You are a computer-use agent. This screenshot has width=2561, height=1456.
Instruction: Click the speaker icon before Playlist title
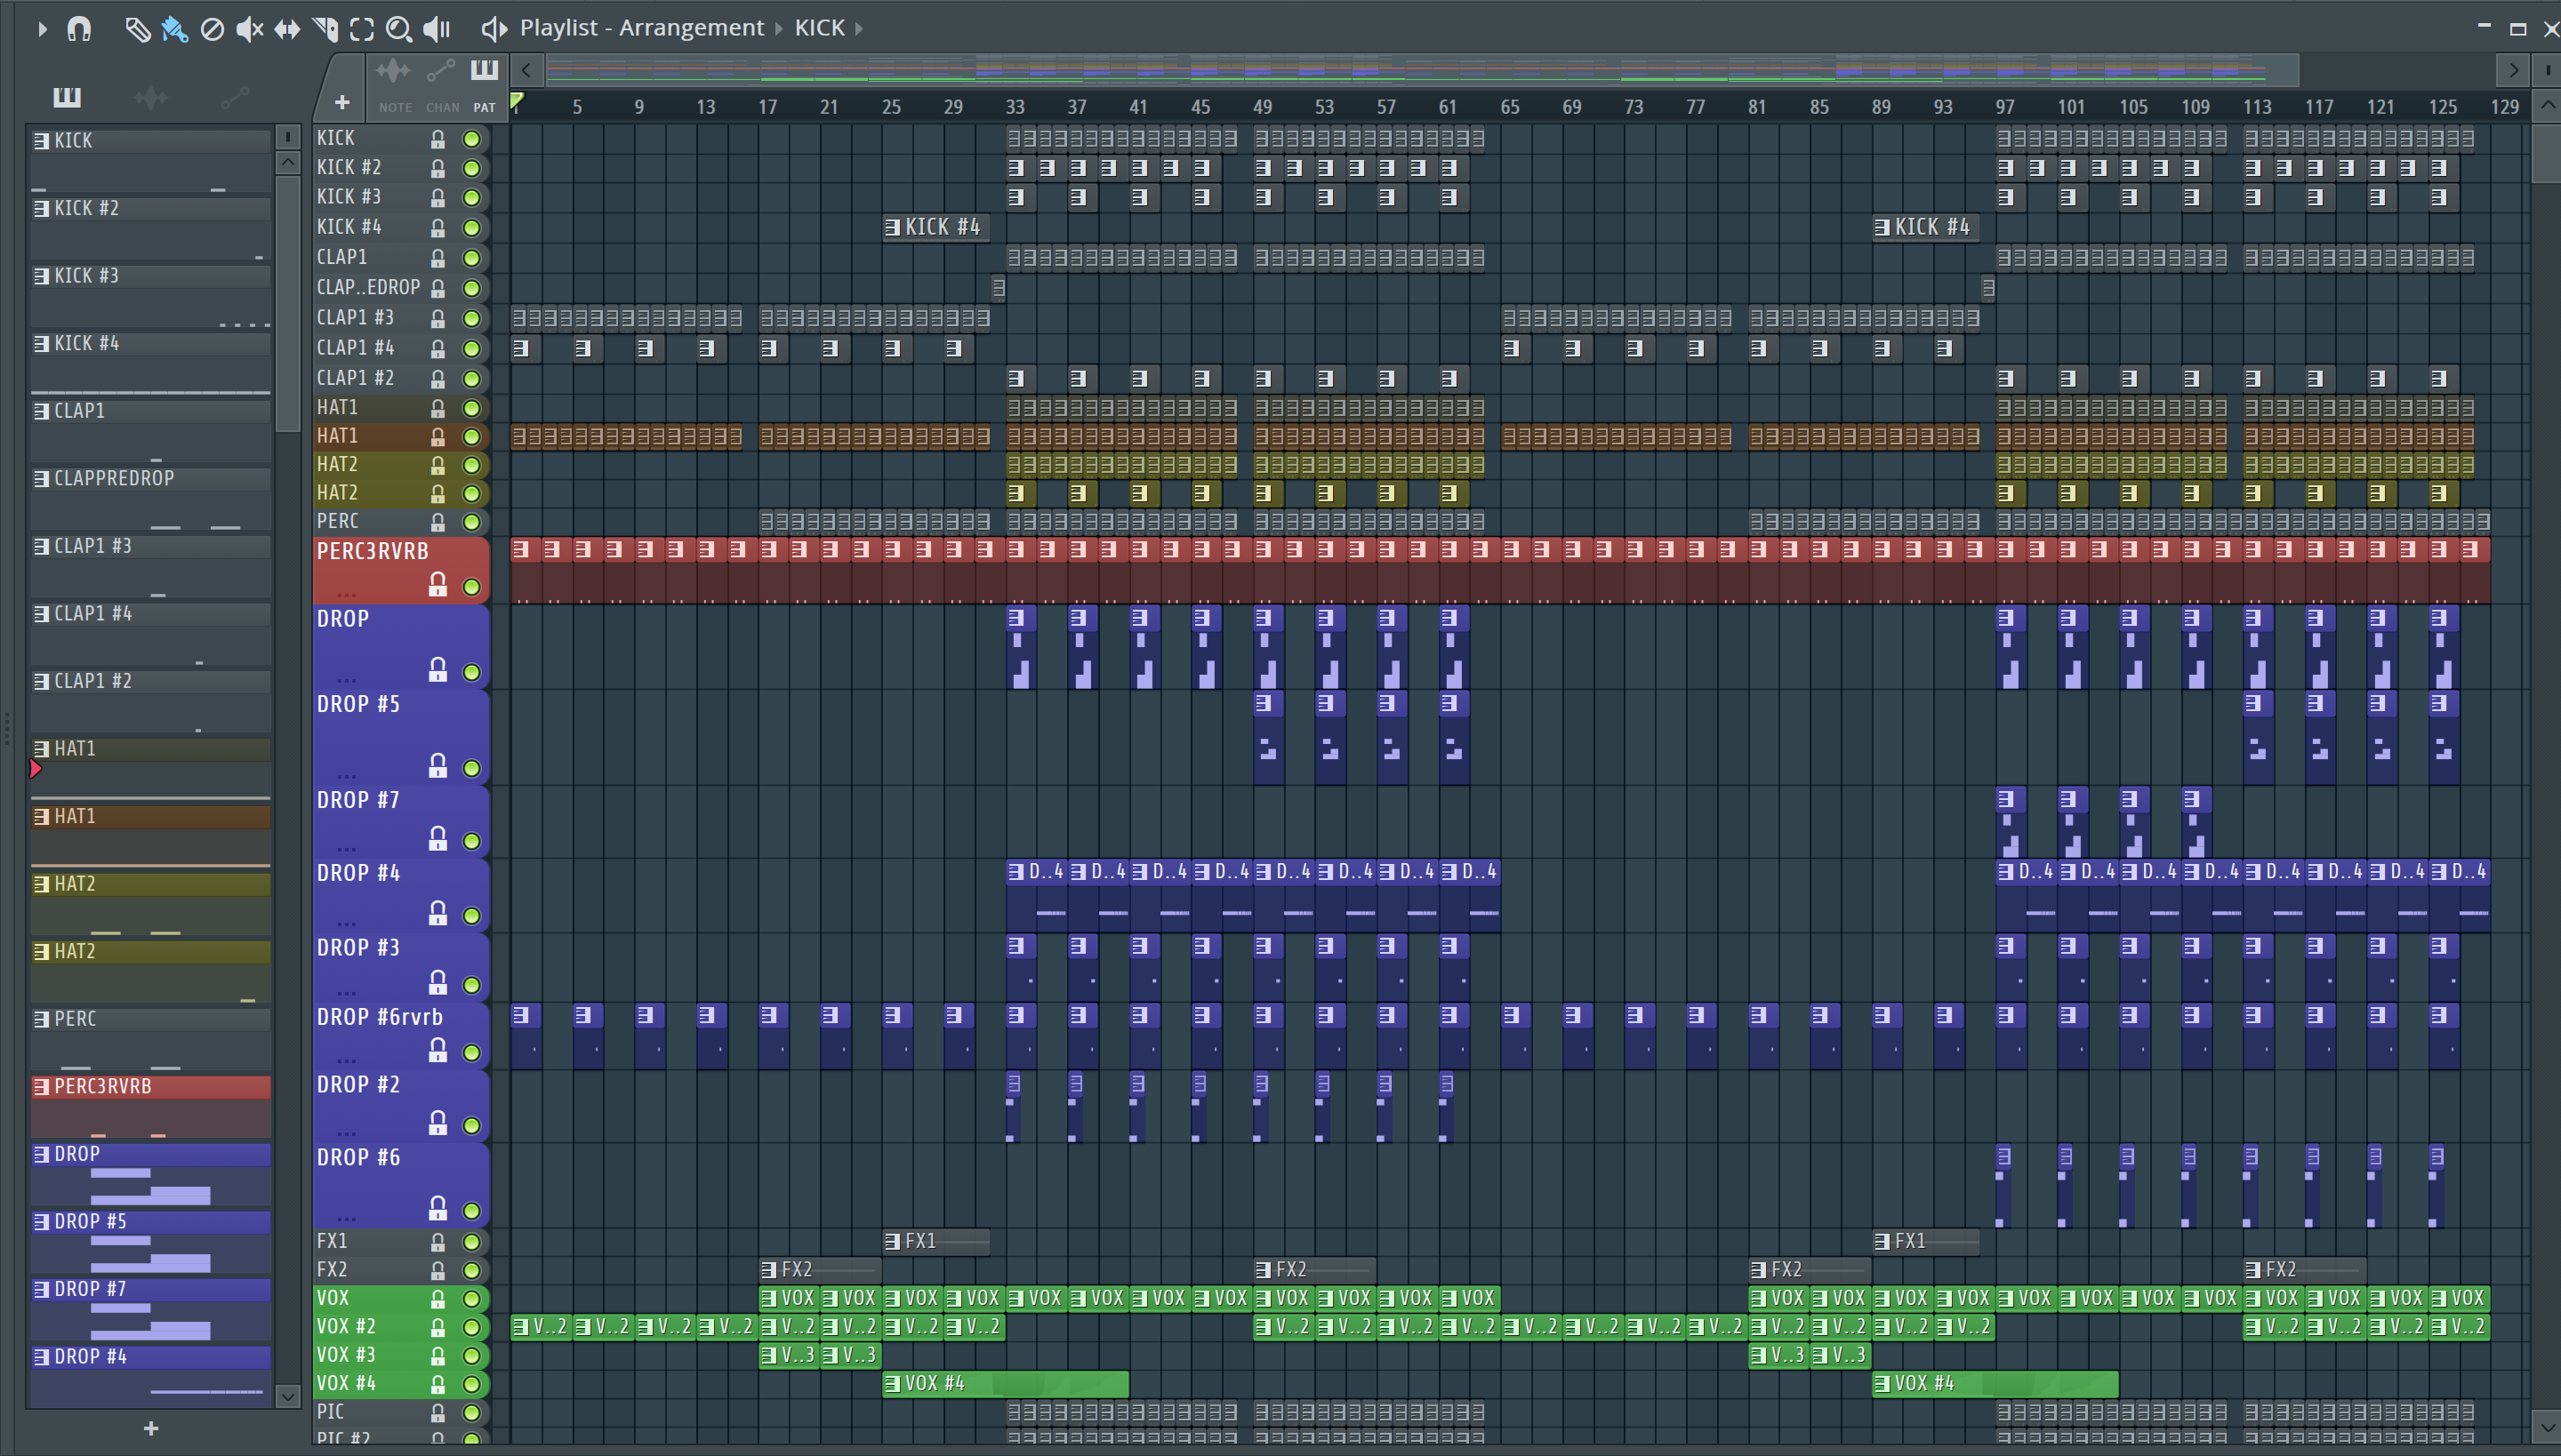[x=494, y=29]
